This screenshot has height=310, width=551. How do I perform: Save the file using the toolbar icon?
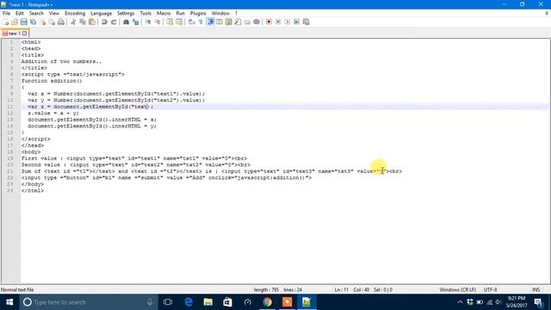pos(23,22)
